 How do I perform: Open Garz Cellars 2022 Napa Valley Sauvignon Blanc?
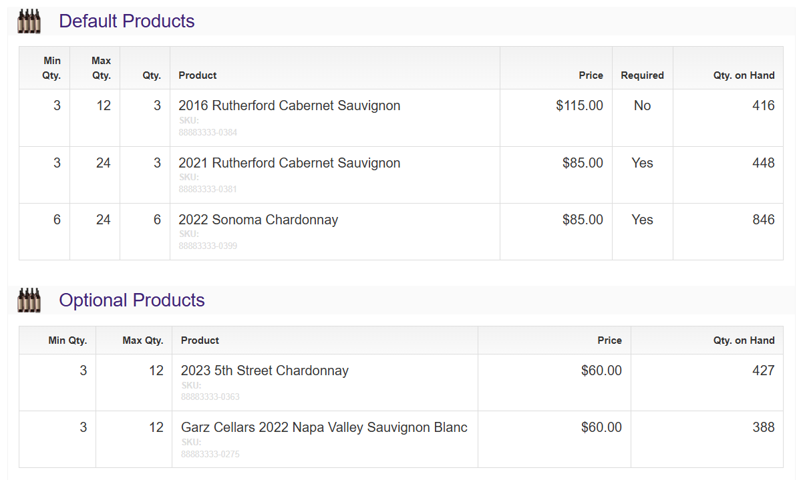click(324, 427)
